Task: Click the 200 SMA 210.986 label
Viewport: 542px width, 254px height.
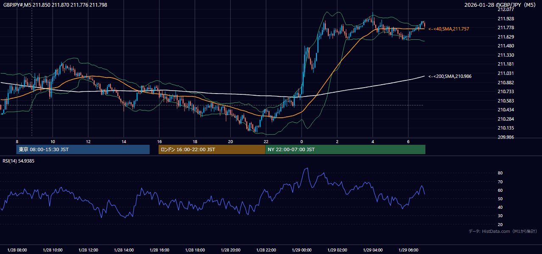Action: [450, 76]
